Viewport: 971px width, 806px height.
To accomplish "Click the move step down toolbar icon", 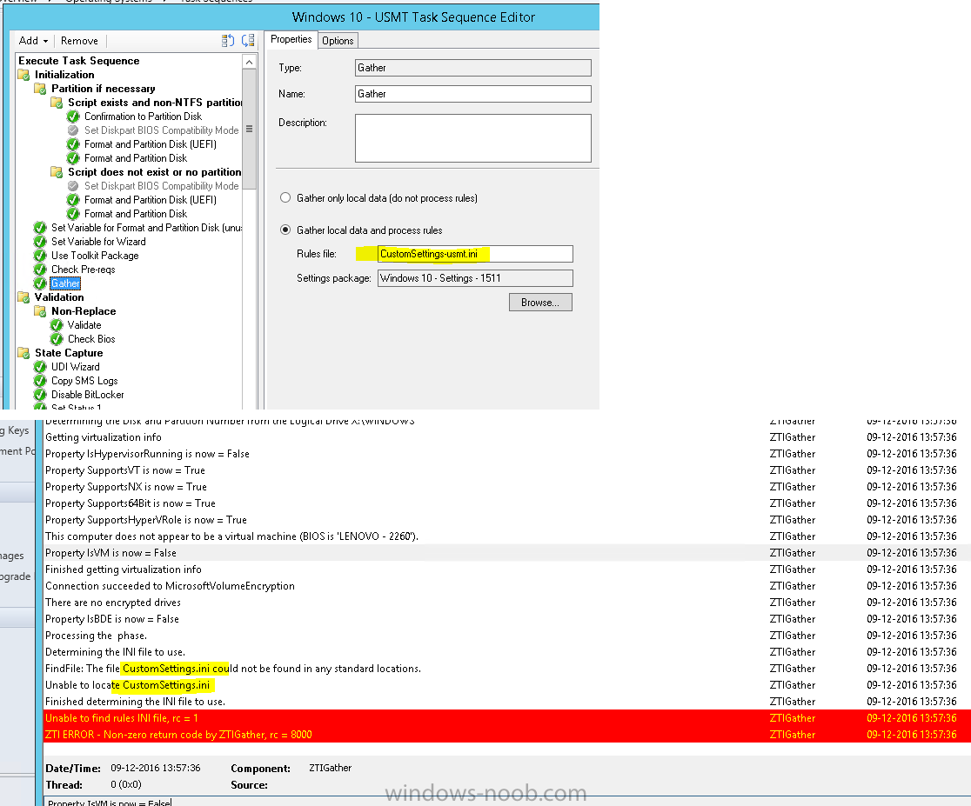I will 248,41.
